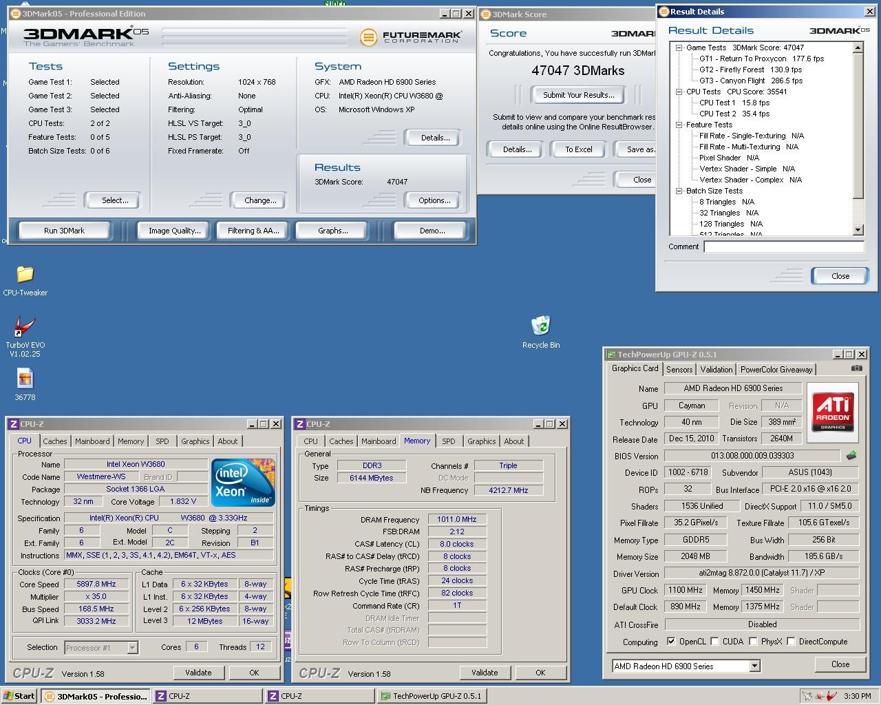Screen dimensions: 881x705
Task: Open the Processor #1 selection dropdown
Action: click(132, 648)
